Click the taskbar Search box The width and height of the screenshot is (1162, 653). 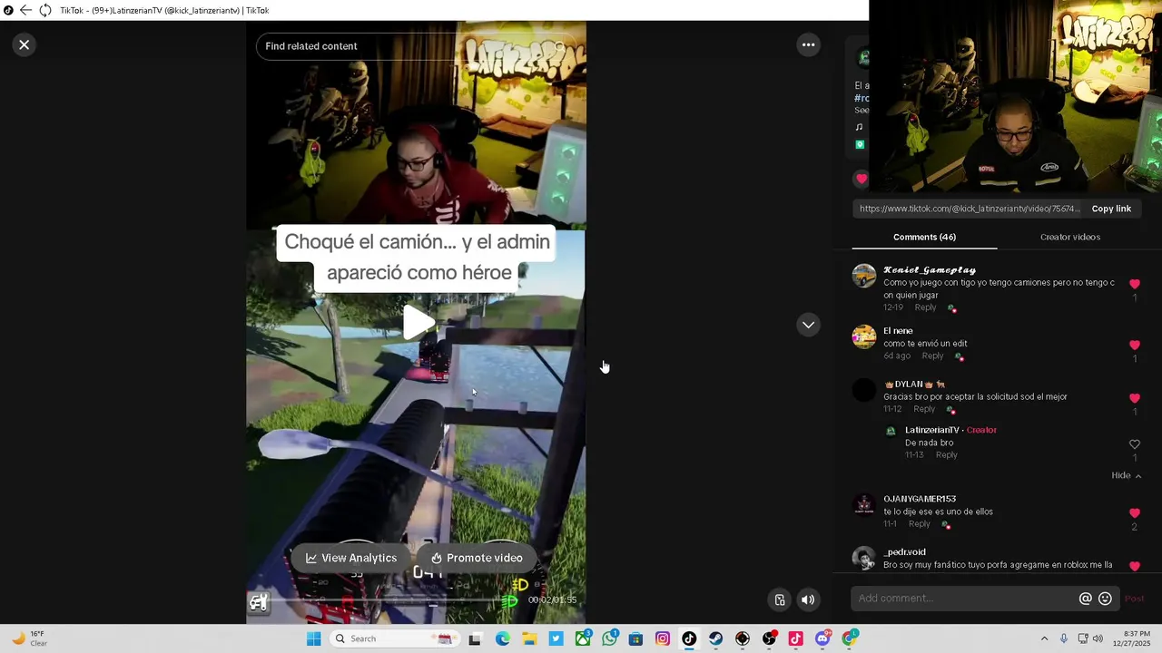pyautogui.click(x=394, y=638)
